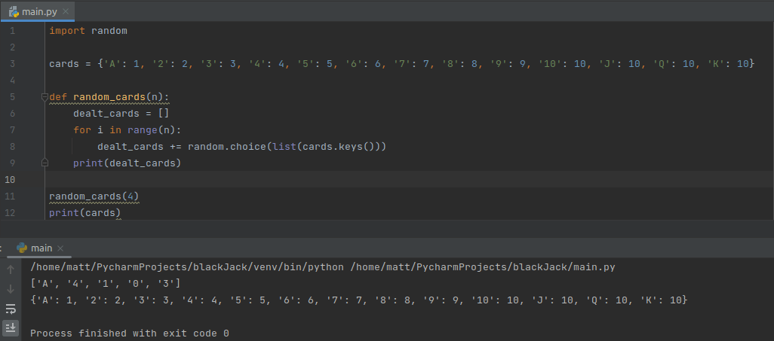
Task: Click 'Process finished with exit code 0'
Action: (x=130, y=333)
